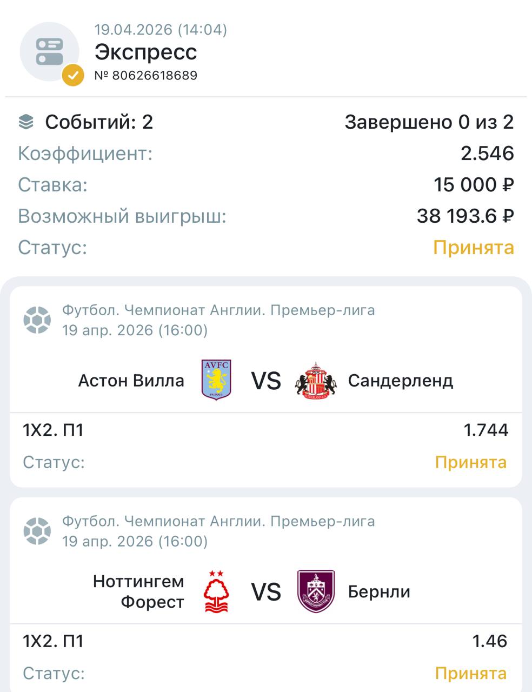
Task: Click the 1.46 odds value
Action: (489, 641)
